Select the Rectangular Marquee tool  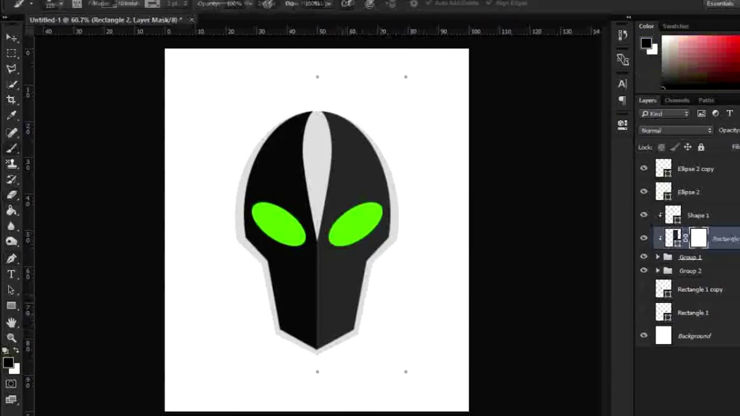click(12, 53)
